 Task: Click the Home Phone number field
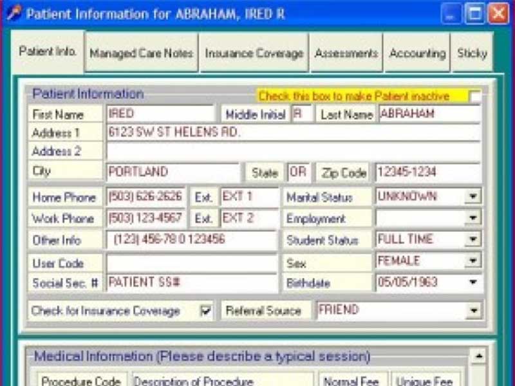pos(146,196)
